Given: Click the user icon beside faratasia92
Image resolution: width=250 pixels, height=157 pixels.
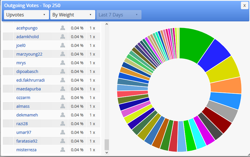Looking at the screenshot, I should tap(62, 141).
